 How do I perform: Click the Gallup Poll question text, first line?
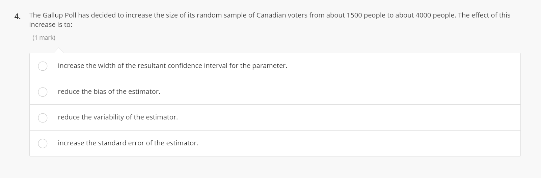click(x=269, y=15)
